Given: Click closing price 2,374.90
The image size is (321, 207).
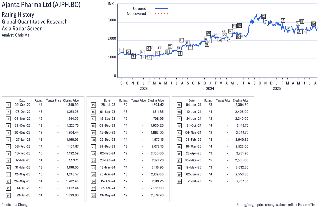Looking at the screenshot, I should point(157,195).
